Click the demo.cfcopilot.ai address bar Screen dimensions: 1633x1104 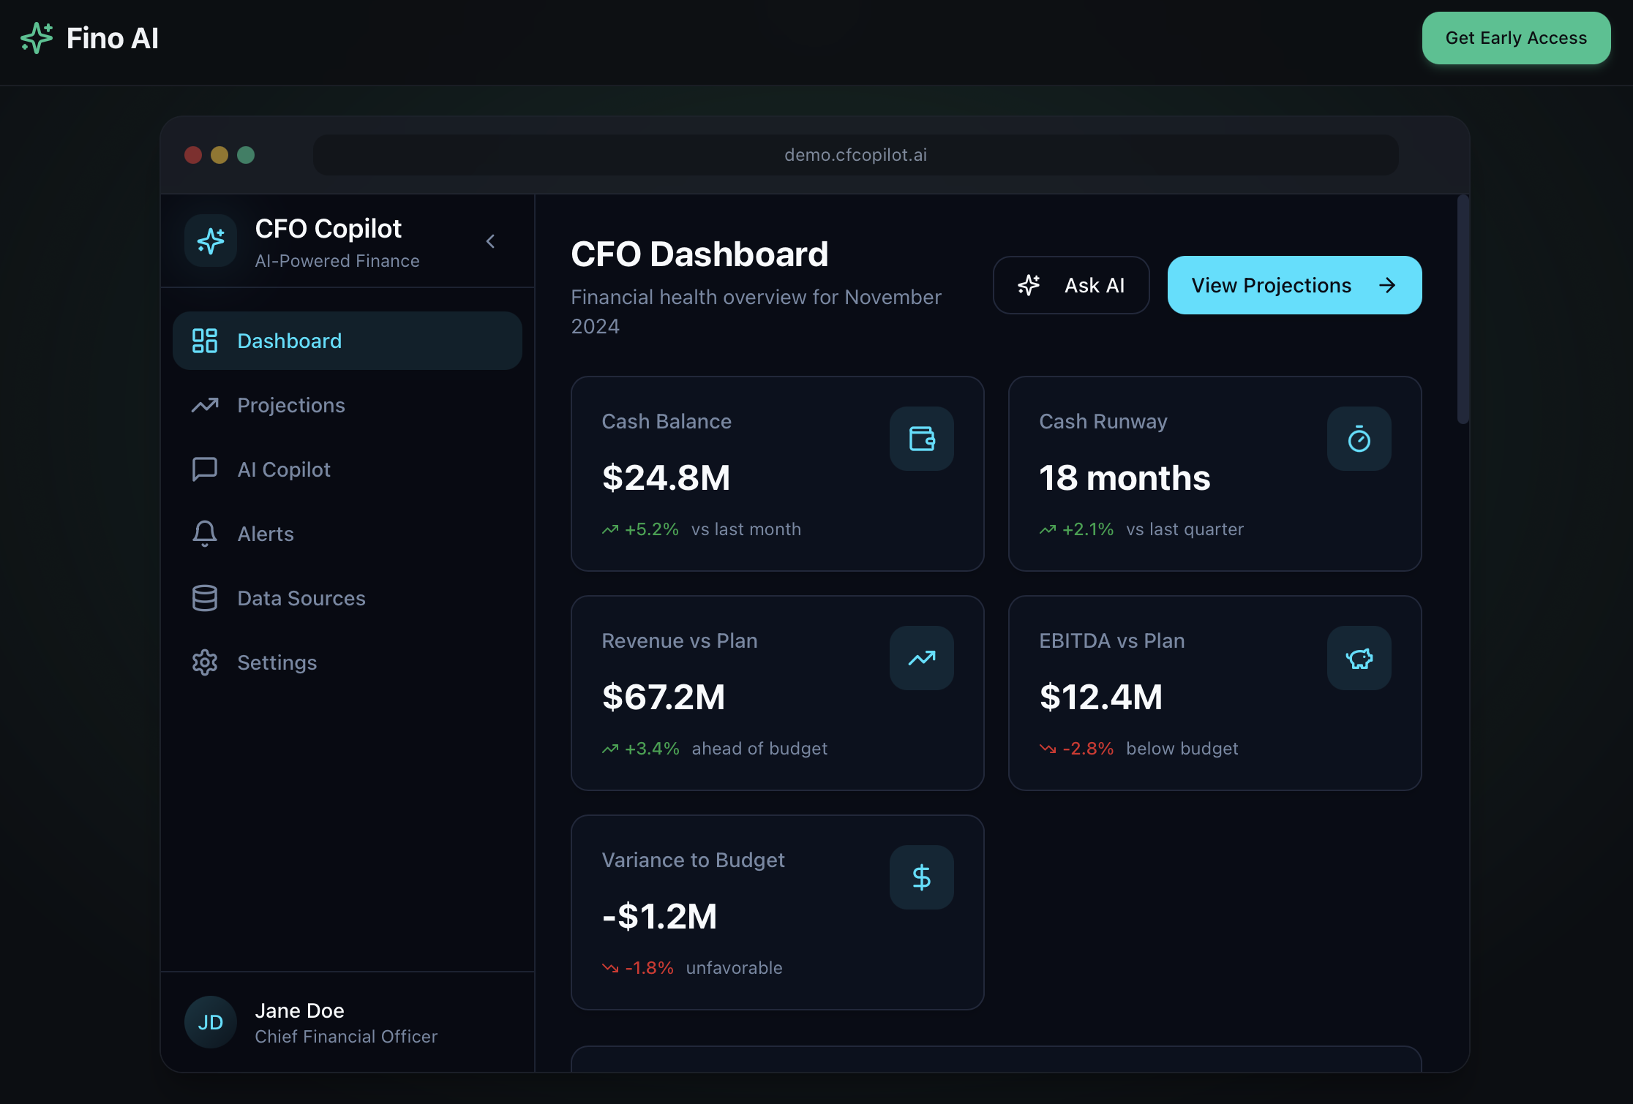[x=855, y=154]
